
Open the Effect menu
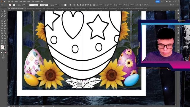pos(29,1)
